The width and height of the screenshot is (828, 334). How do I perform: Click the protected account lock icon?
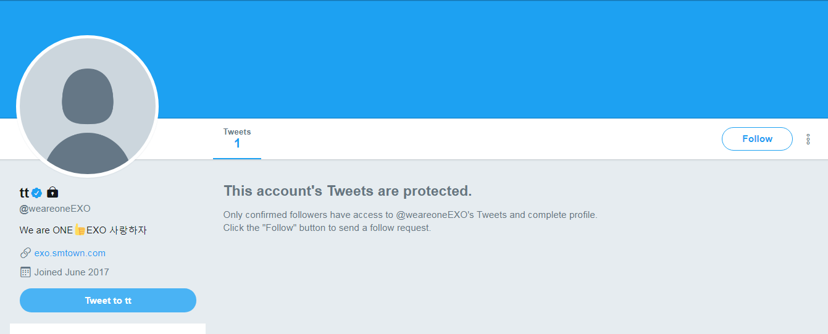tap(52, 192)
